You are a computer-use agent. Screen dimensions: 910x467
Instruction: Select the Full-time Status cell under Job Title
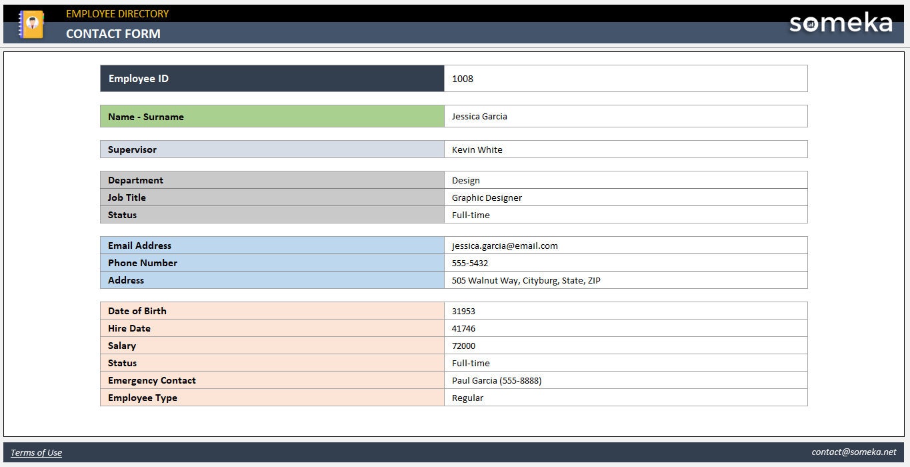click(625, 215)
